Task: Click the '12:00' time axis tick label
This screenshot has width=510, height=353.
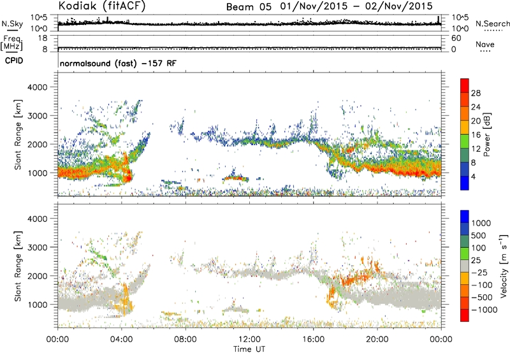Action: (x=249, y=340)
